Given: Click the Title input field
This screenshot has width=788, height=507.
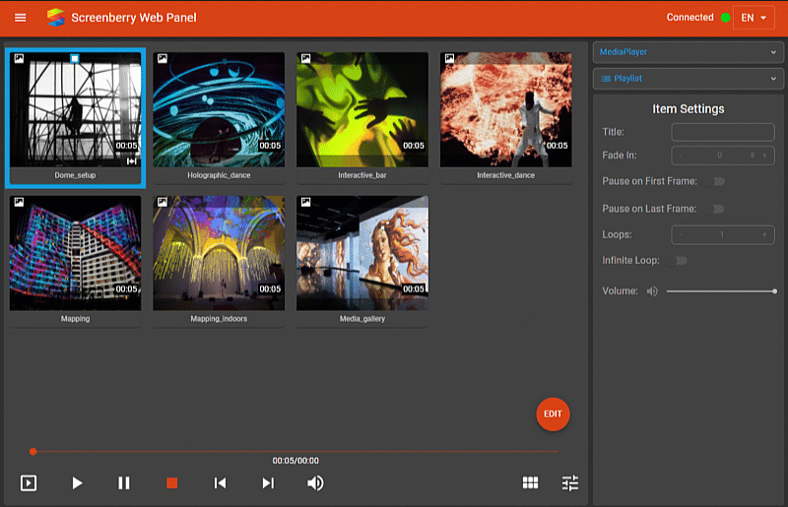Looking at the screenshot, I should tap(723, 132).
